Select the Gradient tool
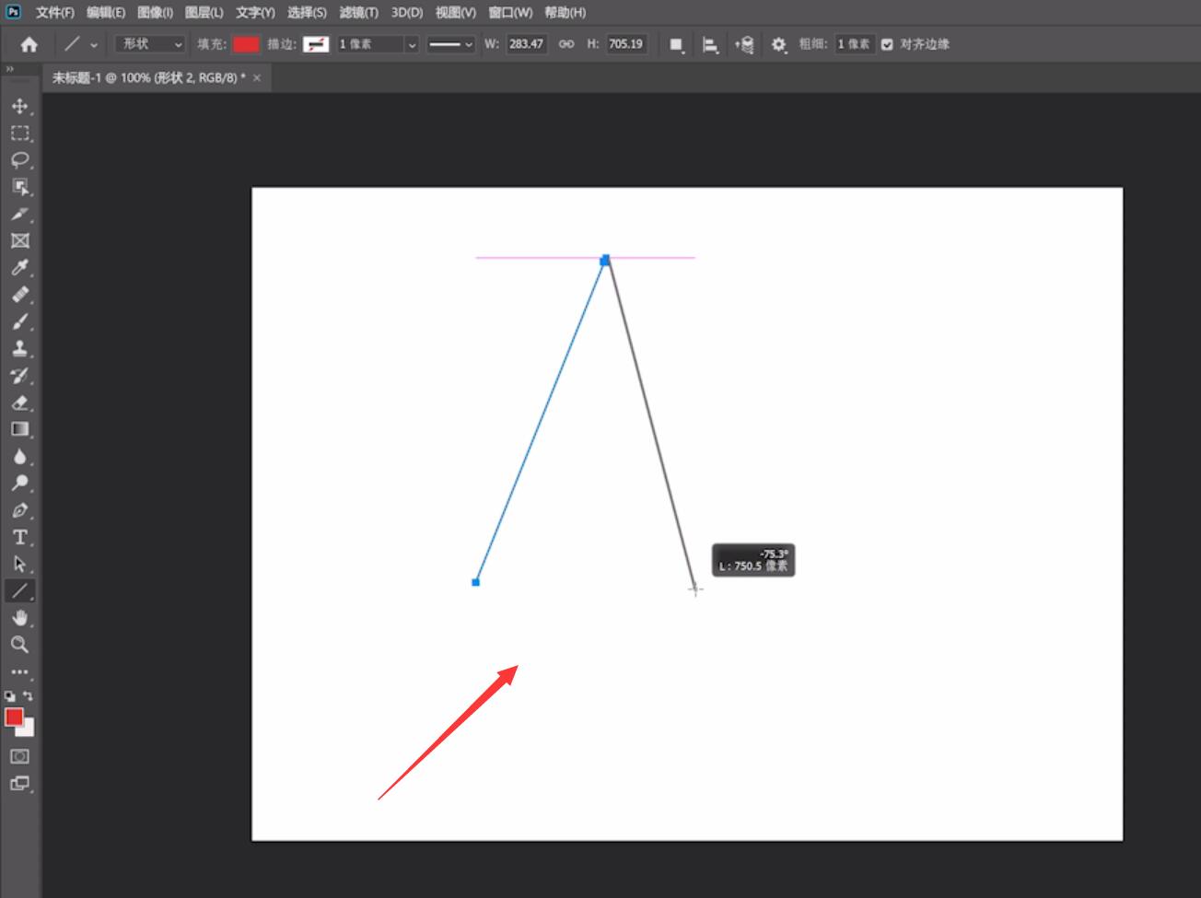The height and width of the screenshot is (898, 1201). tap(19, 429)
